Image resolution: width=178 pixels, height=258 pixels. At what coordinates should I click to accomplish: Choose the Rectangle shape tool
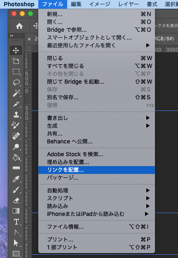(x=16, y=253)
